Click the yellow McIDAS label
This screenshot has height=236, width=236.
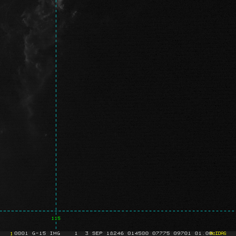click(x=218, y=233)
